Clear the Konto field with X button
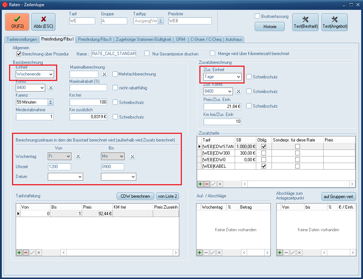 click(51, 88)
